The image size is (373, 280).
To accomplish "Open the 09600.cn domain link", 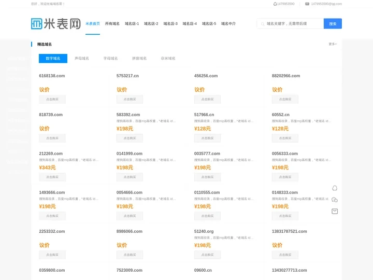I will point(203,270).
